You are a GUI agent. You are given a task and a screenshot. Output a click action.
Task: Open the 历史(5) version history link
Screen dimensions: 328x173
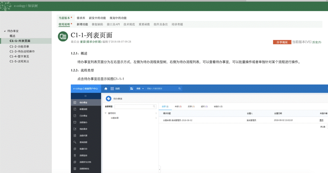click(317, 42)
